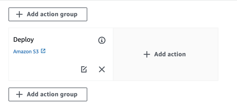The width and height of the screenshot is (237, 110).
Task: Click plus icon in Add action group above Deploy
Action: [19, 14]
